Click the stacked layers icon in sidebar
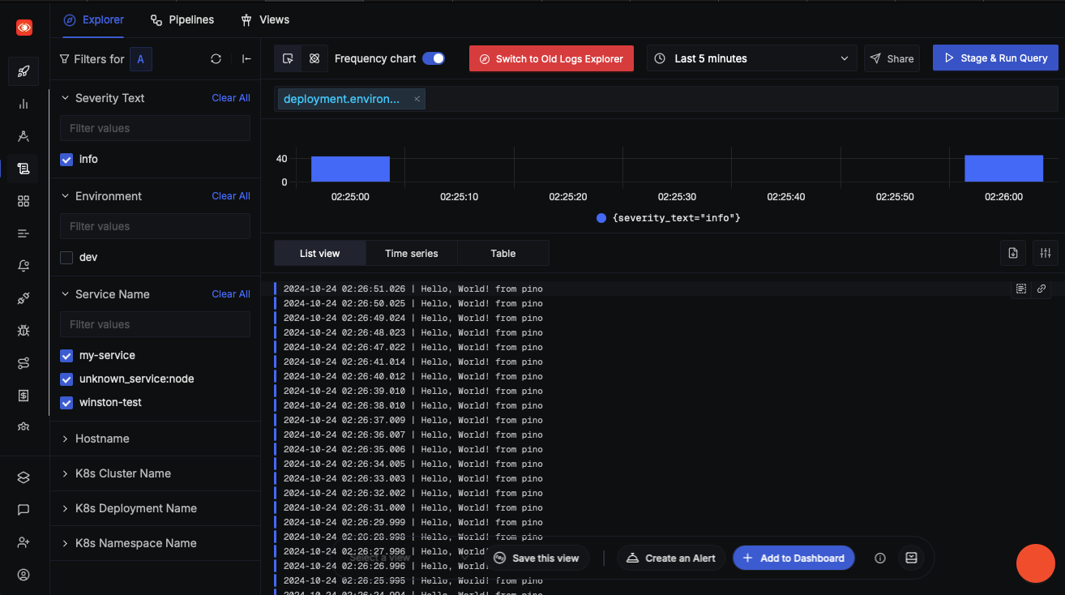Viewport: 1065px width, 595px height. click(x=24, y=477)
